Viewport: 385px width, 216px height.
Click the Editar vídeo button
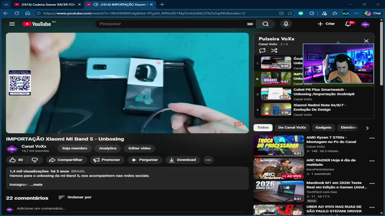click(140, 148)
